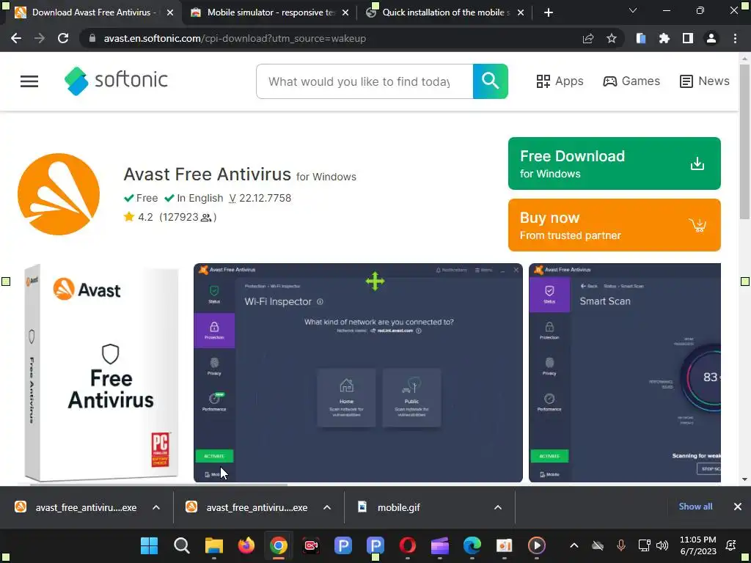The image size is (751, 563).
Task: Open the Extensions puzzle icon
Action: 664,38
